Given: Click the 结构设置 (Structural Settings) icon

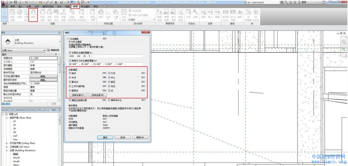Looking at the screenshot, I should (12, 14).
